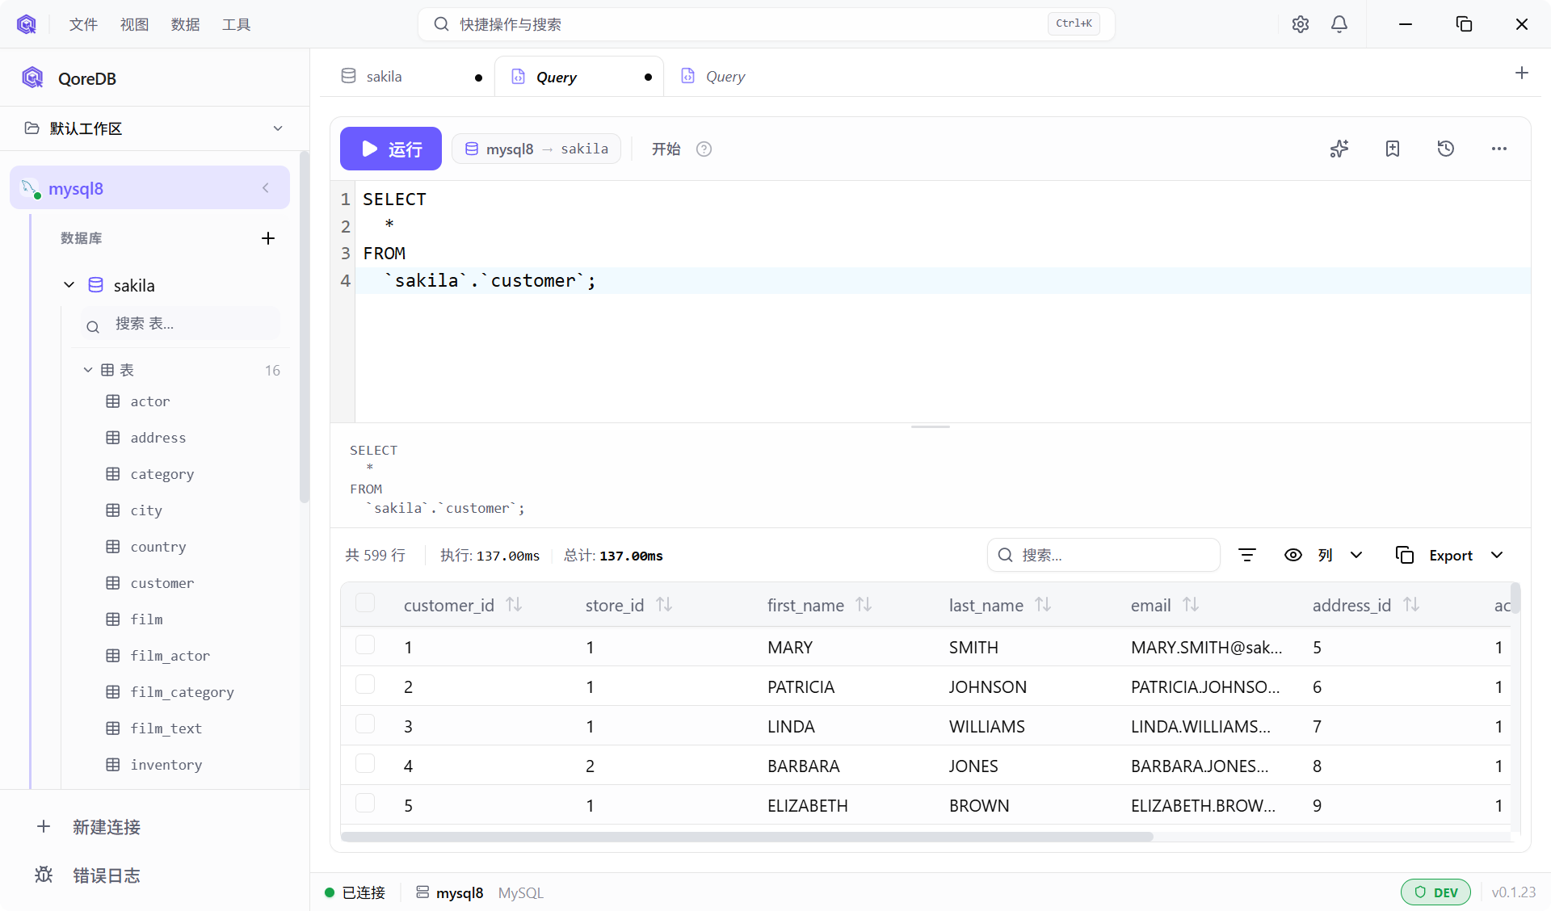Click the save query bookmark icon

click(1393, 149)
